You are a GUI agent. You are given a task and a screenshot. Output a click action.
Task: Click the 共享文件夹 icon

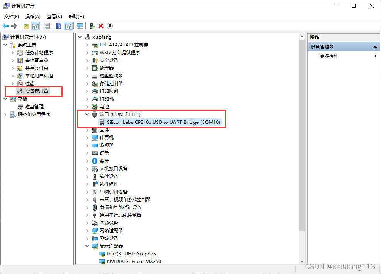(x=20, y=68)
